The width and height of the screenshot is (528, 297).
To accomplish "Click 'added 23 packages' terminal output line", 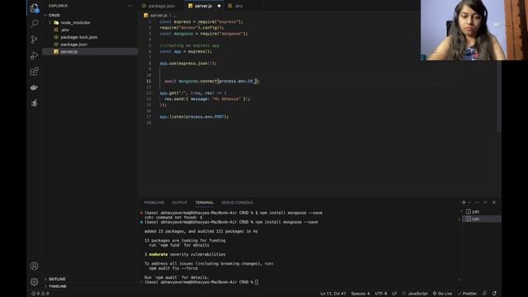I will tap(200, 231).
